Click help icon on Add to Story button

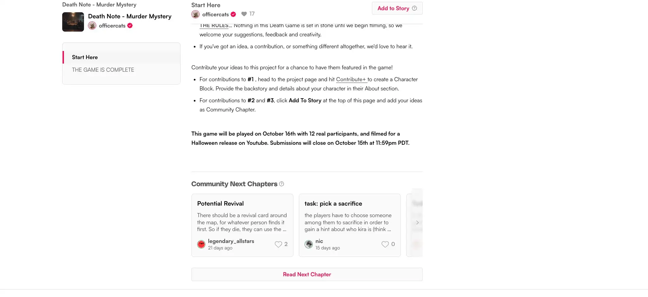coord(414,8)
